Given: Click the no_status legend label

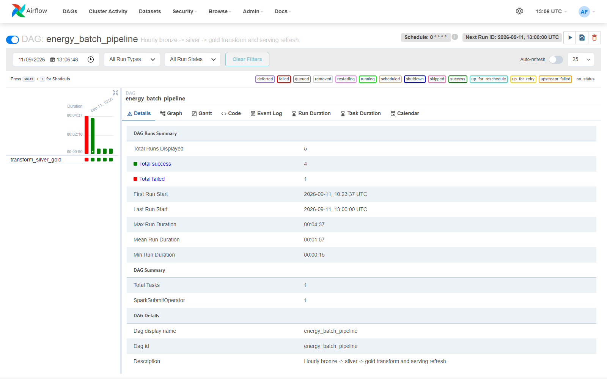Looking at the screenshot, I should [x=585, y=79].
